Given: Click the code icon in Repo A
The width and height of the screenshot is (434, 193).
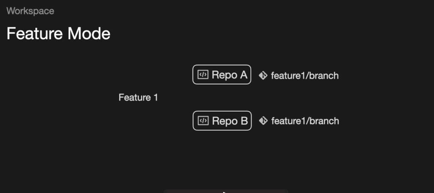Looking at the screenshot, I should click(203, 75).
